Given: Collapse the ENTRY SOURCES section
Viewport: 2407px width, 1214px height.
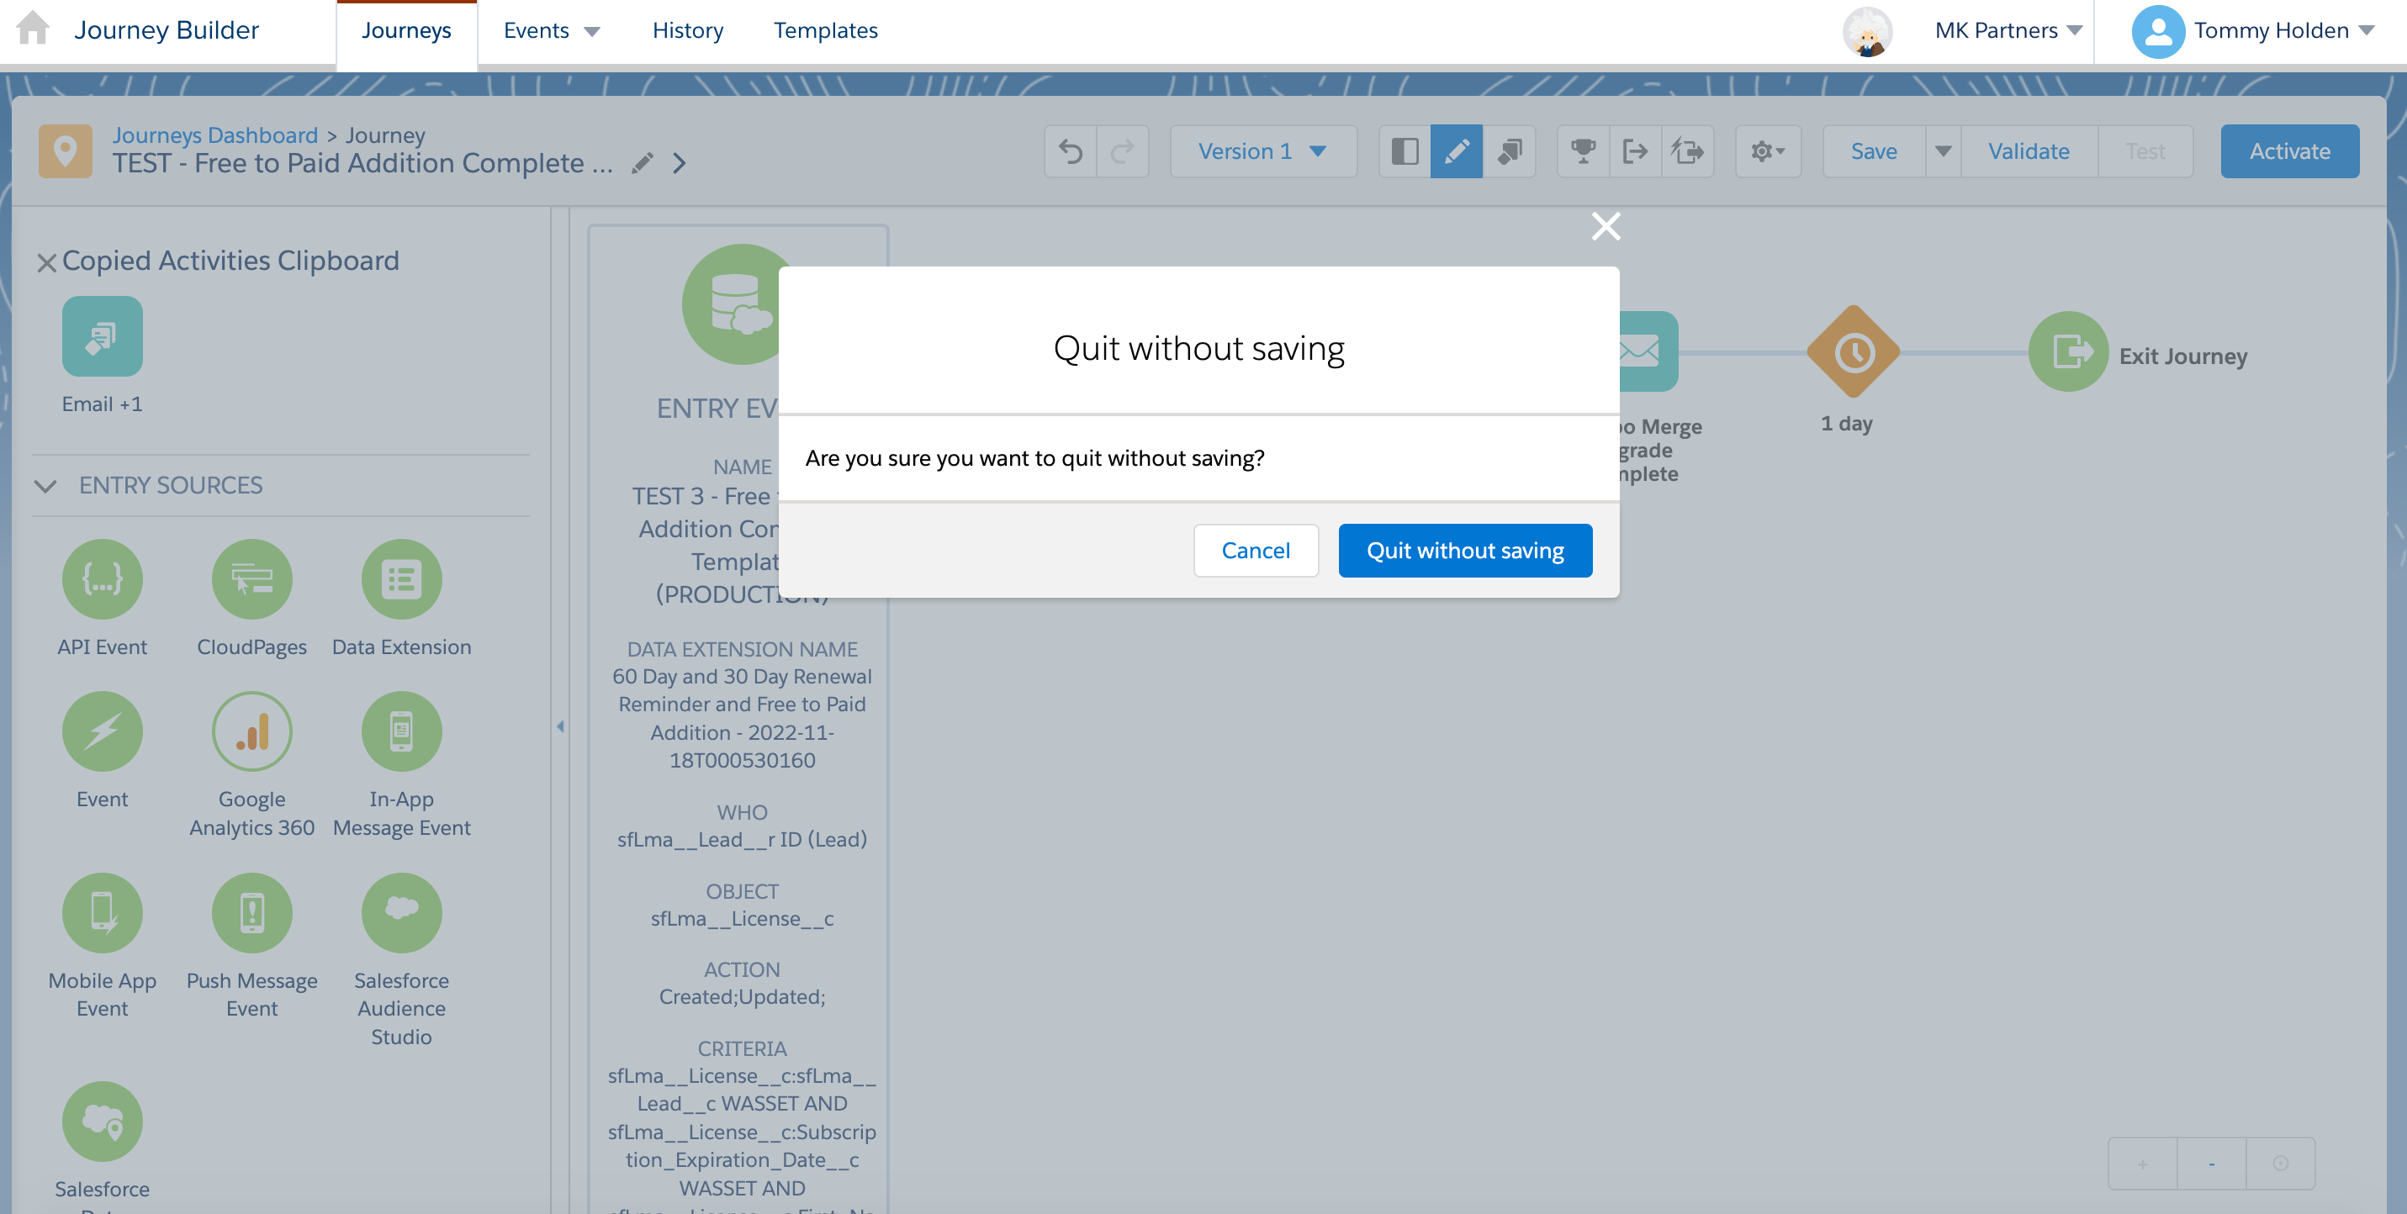Looking at the screenshot, I should click(x=45, y=486).
